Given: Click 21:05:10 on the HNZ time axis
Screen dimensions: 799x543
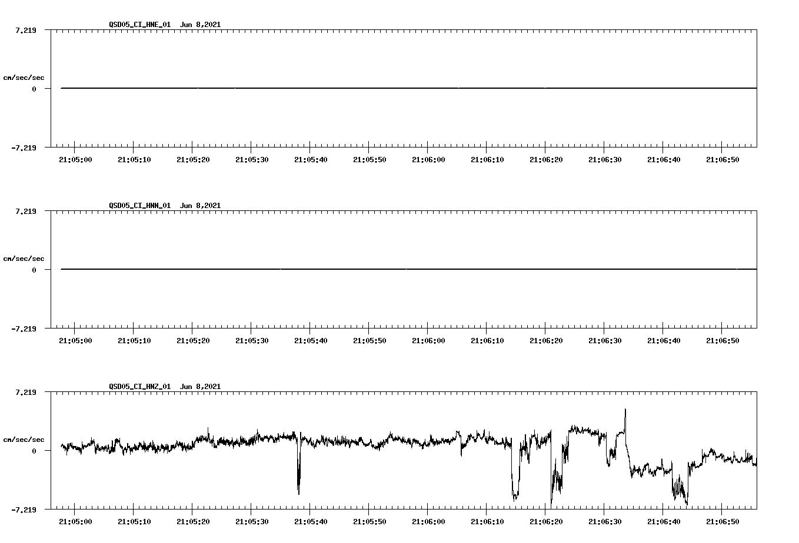Looking at the screenshot, I should (134, 521).
